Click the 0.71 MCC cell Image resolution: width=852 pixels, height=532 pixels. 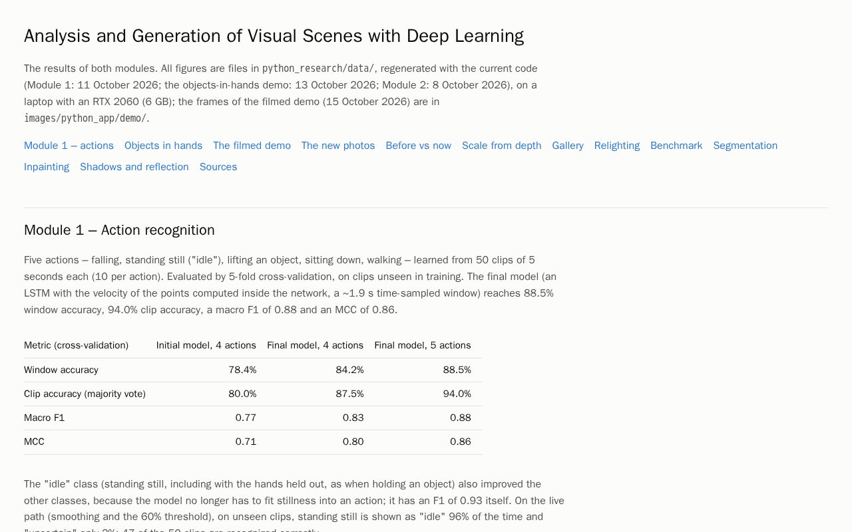(246, 442)
